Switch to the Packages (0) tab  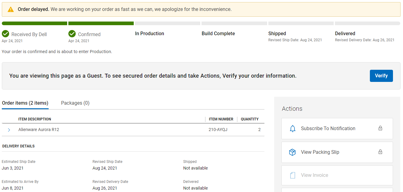(x=75, y=103)
